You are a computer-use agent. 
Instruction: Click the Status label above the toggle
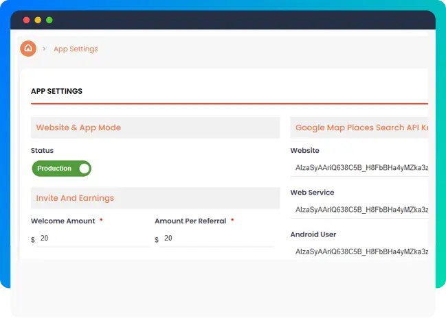point(42,151)
